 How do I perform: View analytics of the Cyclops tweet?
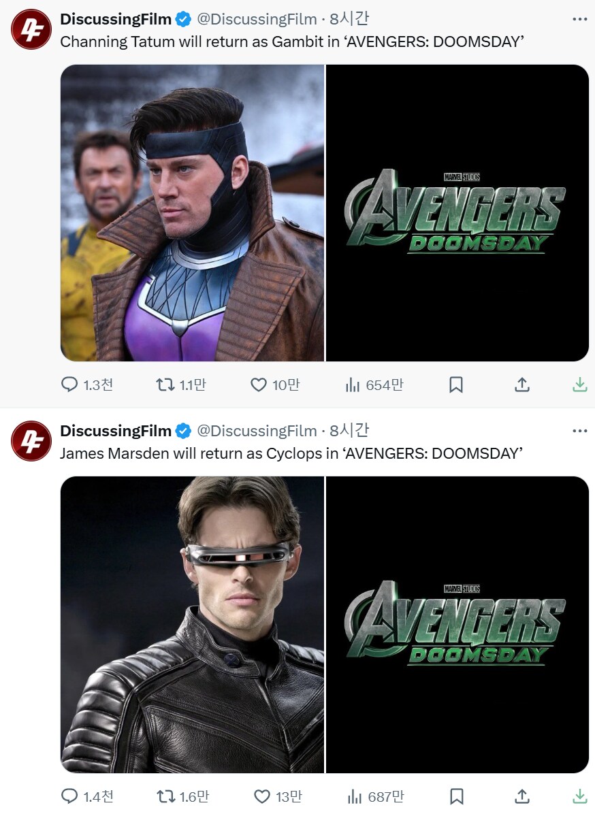tap(354, 796)
